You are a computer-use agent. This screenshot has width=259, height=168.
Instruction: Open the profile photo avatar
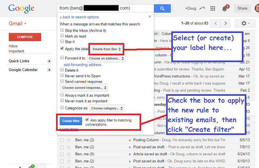point(257,8)
